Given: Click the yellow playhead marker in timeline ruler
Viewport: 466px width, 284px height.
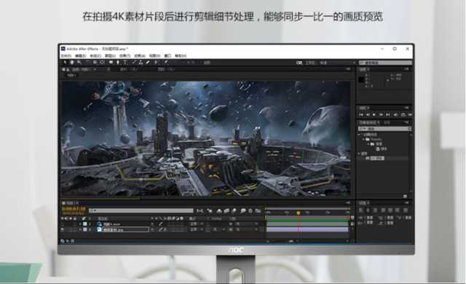Looking at the screenshot, I should pos(299,213).
